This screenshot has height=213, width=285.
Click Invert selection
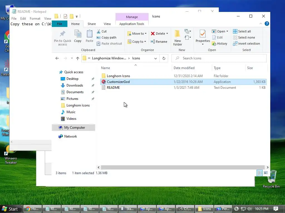247,44
